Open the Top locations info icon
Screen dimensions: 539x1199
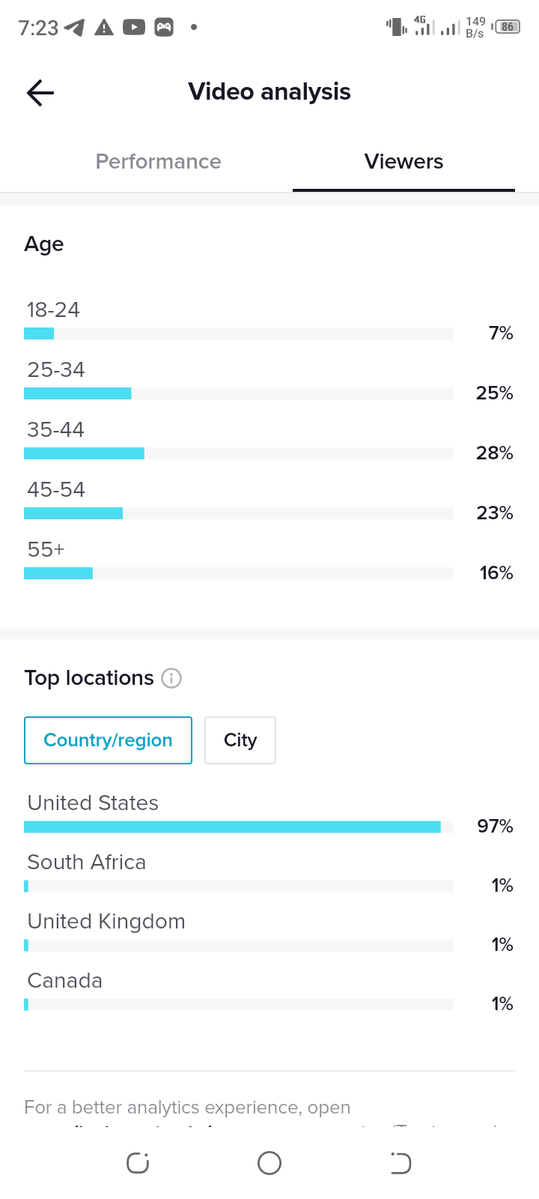171,678
